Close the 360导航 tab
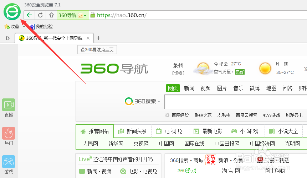 point(88,38)
